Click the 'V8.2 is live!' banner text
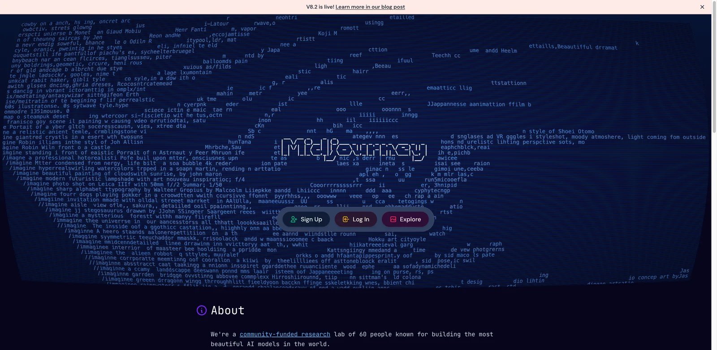717x350 pixels. [x=320, y=7]
